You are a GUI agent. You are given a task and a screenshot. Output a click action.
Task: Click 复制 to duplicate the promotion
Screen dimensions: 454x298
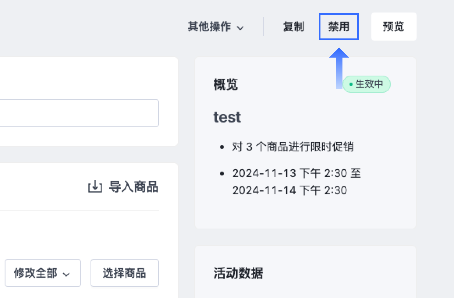click(x=293, y=27)
